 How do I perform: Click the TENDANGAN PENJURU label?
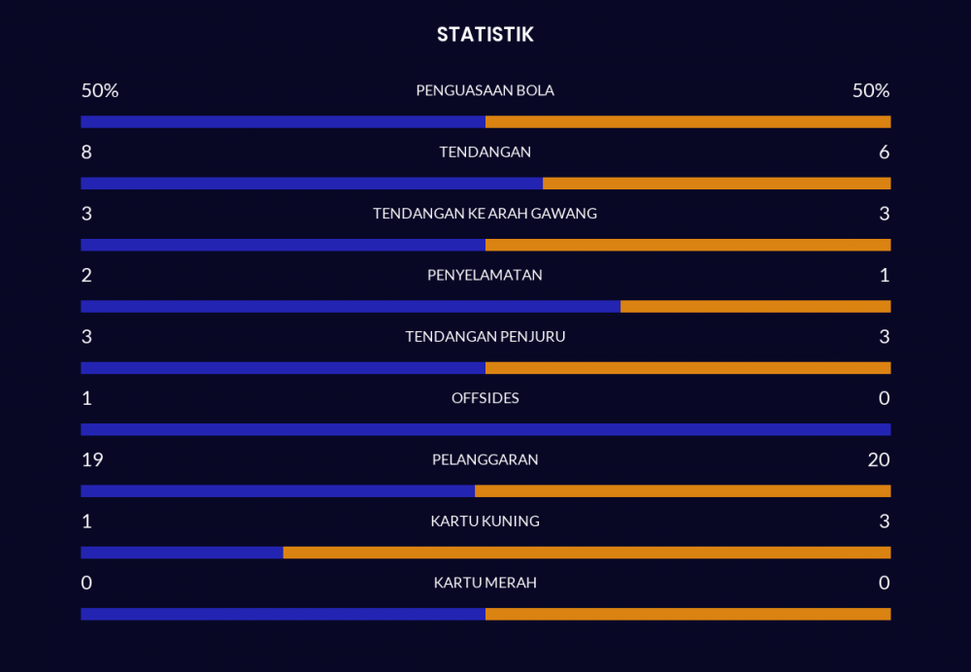point(485,337)
